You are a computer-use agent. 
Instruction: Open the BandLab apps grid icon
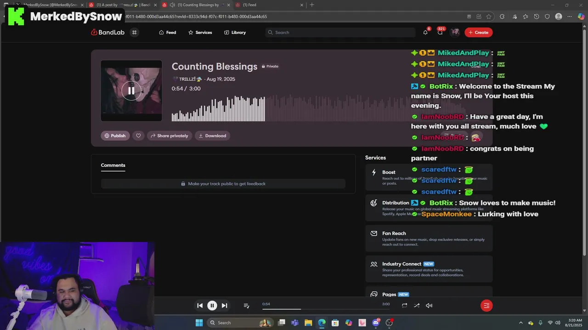click(x=134, y=33)
